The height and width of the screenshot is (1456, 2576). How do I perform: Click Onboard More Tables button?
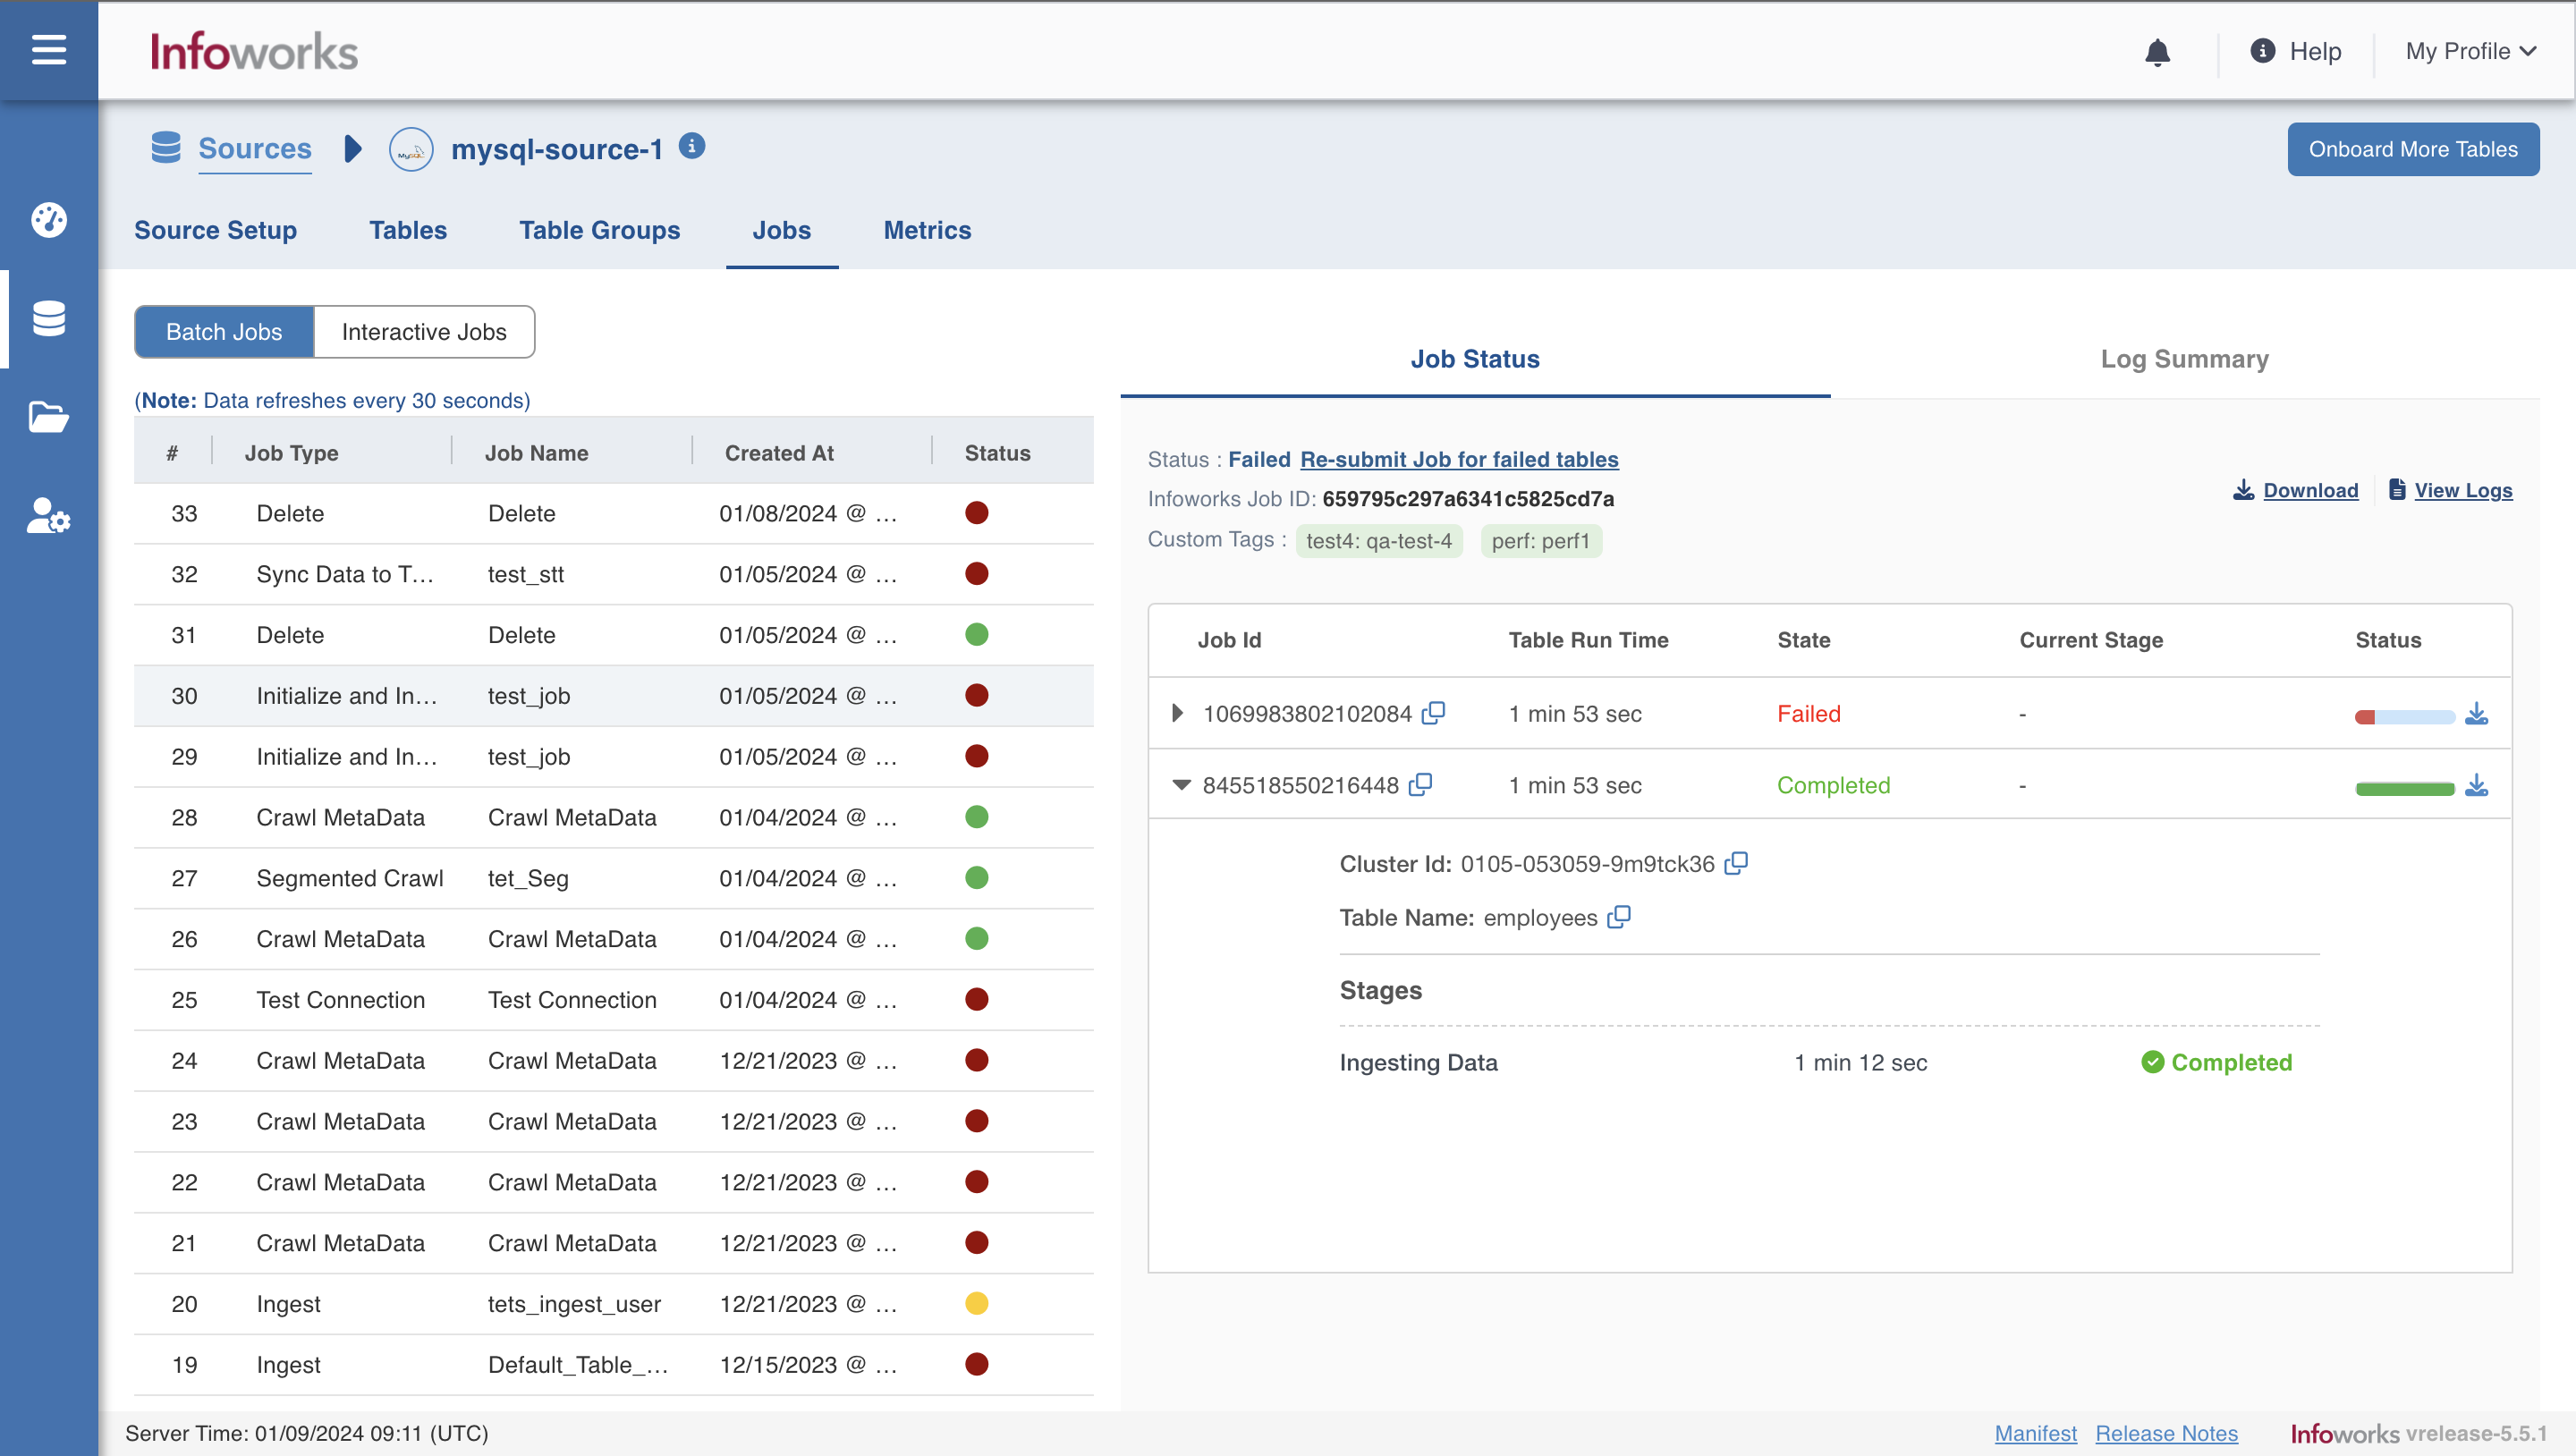coord(2412,149)
